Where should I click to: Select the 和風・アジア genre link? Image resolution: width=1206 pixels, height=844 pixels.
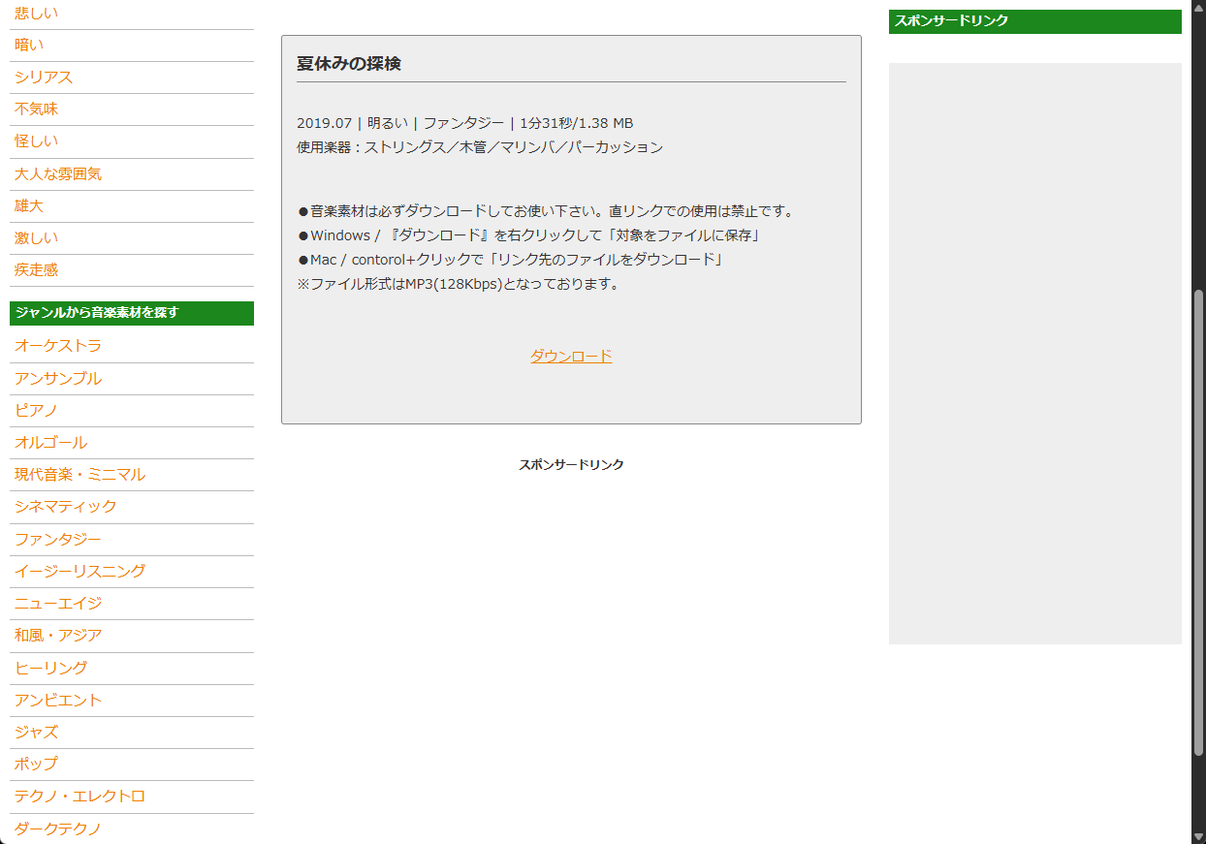(x=58, y=635)
